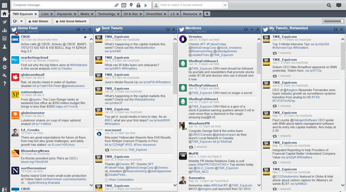Image resolution: width=346 pixels, height=192 pixels.
Task: Open App Directory puzzle piece icon
Action: click(x=4, y=59)
